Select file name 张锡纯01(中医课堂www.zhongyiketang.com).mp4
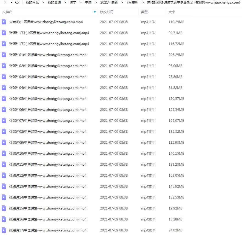The height and width of the screenshot is (235, 242). point(48,55)
